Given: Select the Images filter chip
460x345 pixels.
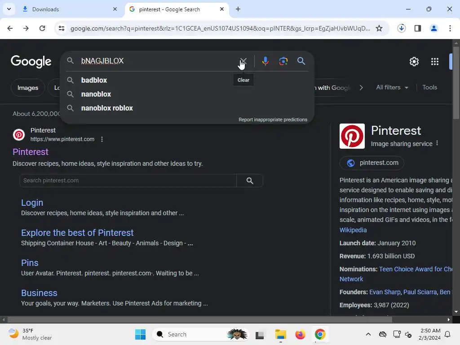Looking at the screenshot, I should tap(27, 88).
